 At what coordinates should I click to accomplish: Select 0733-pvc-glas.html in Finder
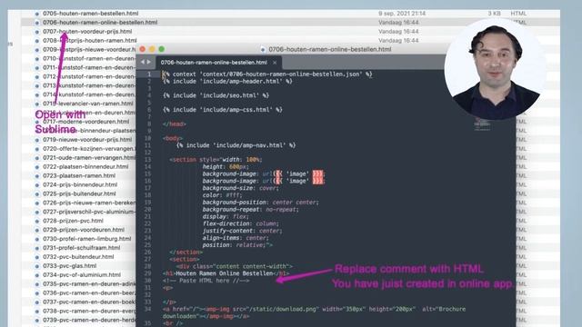coord(69,266)
